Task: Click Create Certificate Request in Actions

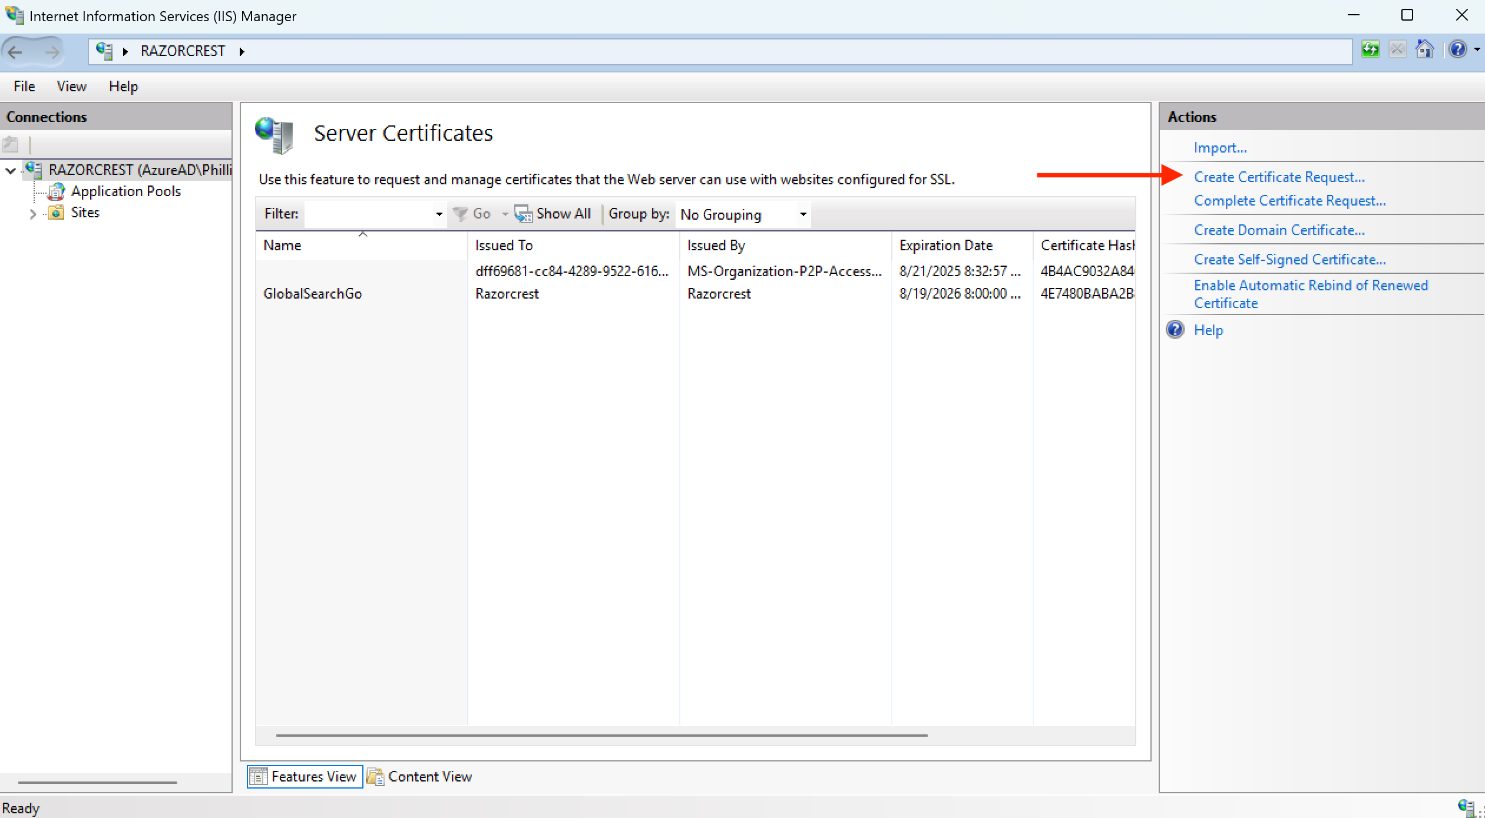Action: coord(1279,176)
